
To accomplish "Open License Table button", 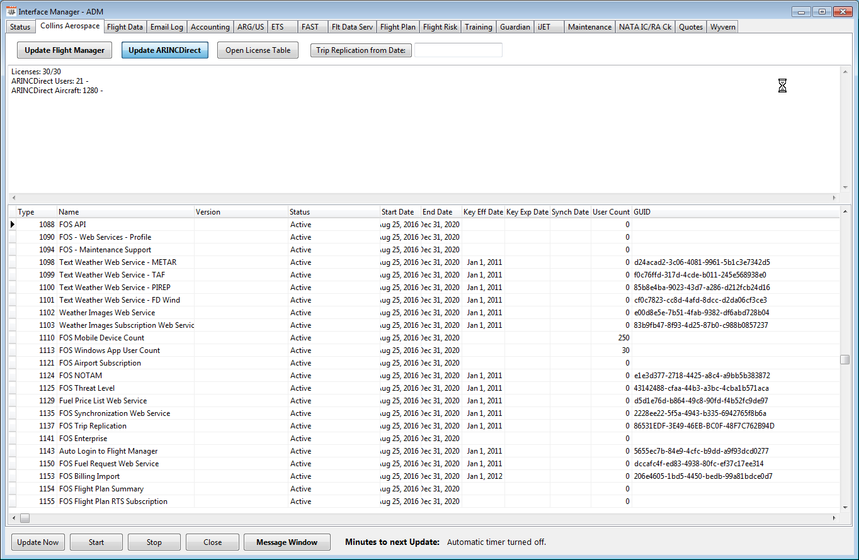I will (x=258, y=50).
